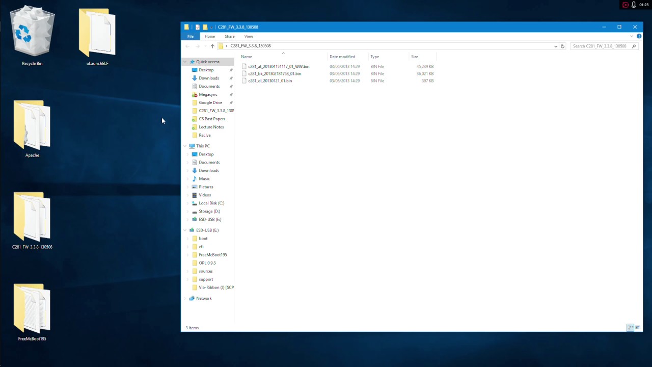Select C281_FW_3.3.8_130508 desktop folder icon
652x367 pixels.
[x=32, y=220]
